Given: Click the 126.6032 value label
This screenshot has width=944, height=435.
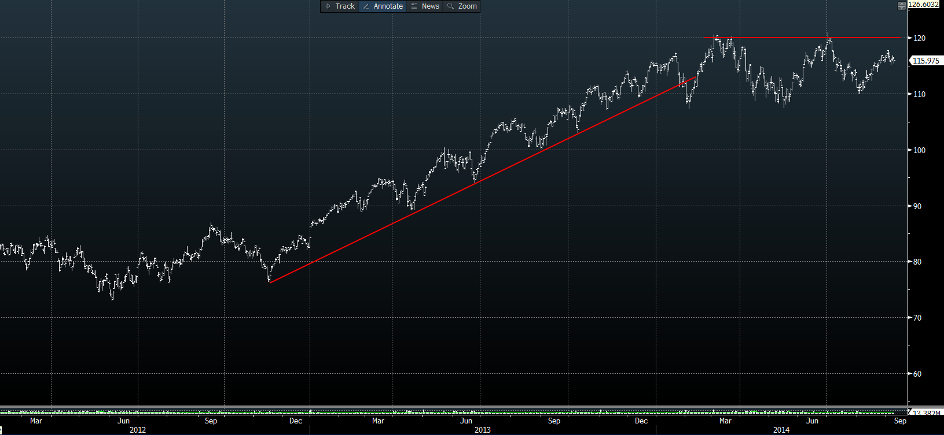Looking at the screenshot, I should [x=923, y=4].
